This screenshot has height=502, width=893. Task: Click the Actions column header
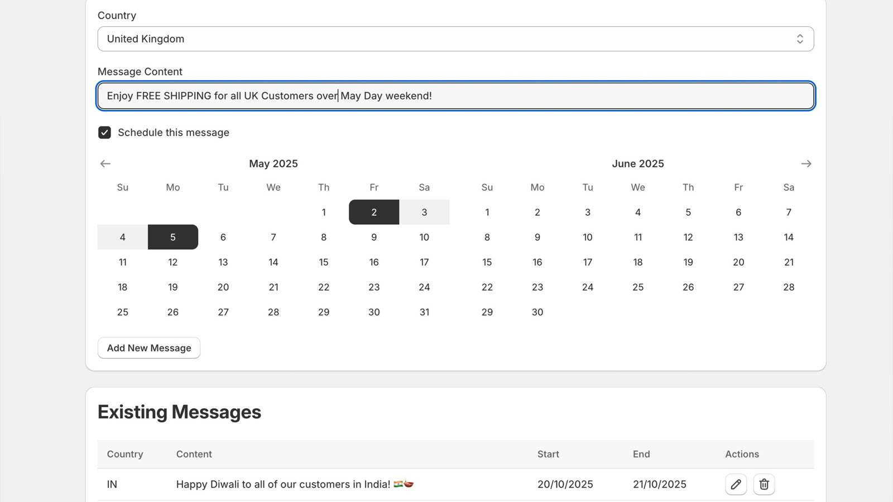click(x=742, y=454)
